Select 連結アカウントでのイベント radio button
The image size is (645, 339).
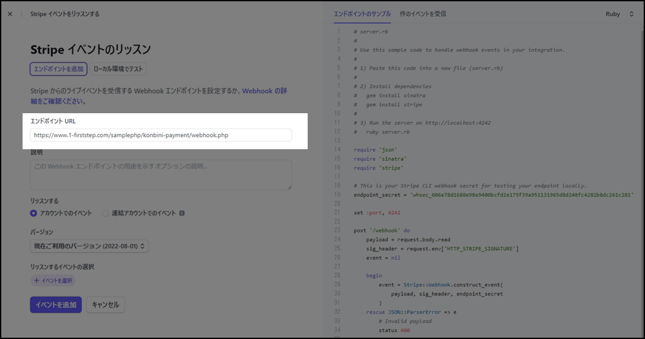(x=105, y=213)
